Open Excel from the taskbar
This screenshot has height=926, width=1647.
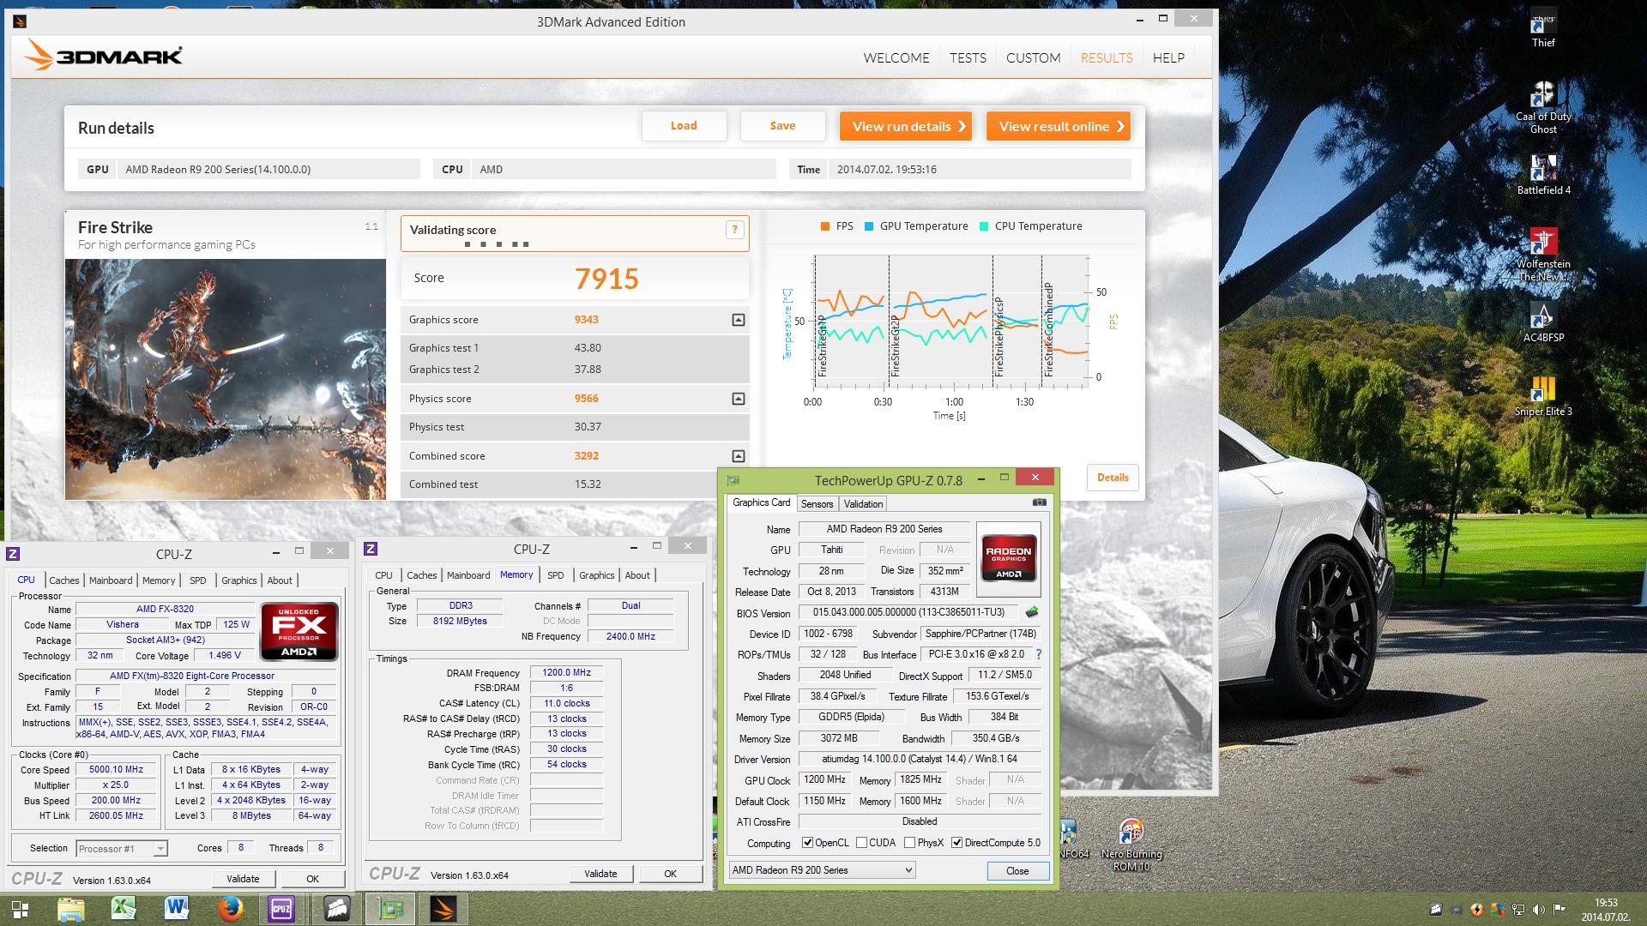[124, 908]
